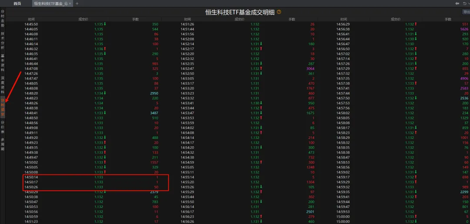This screenshot has height=224, width=470.
Task: Open 基本资料 in left sidebar
Action: [3, 63]
